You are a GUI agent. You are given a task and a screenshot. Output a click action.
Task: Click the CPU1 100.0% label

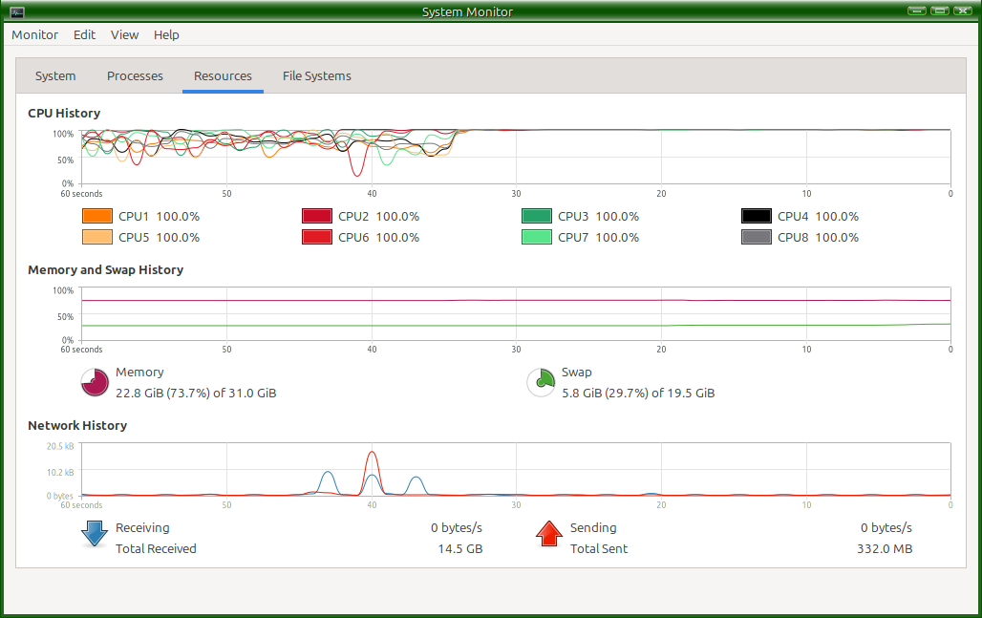[160, 217]
